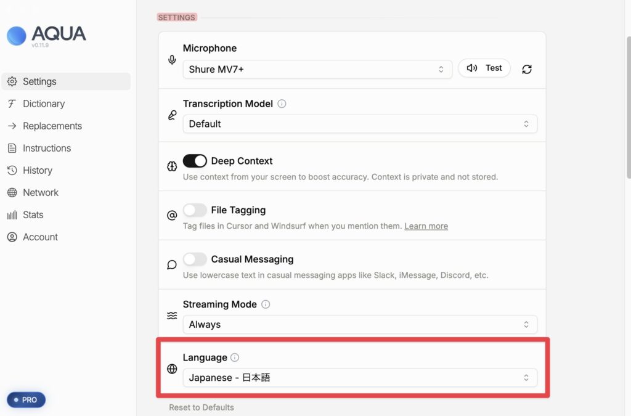This screenshot has height=416, width=631.
Task: Click the Transcription Model info icon
Action: tap(282, 104)
